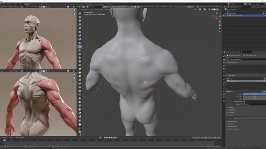
Task: Open the timeline Playback popover
Action: tap(5, 138)
